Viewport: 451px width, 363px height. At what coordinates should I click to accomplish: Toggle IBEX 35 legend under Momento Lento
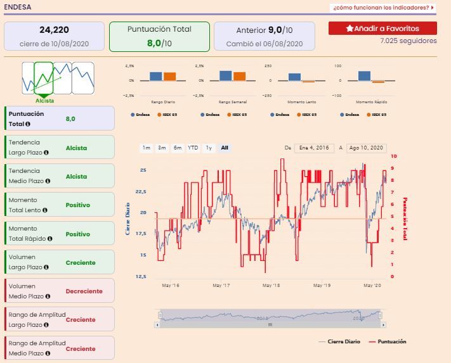tap(306, 115)
